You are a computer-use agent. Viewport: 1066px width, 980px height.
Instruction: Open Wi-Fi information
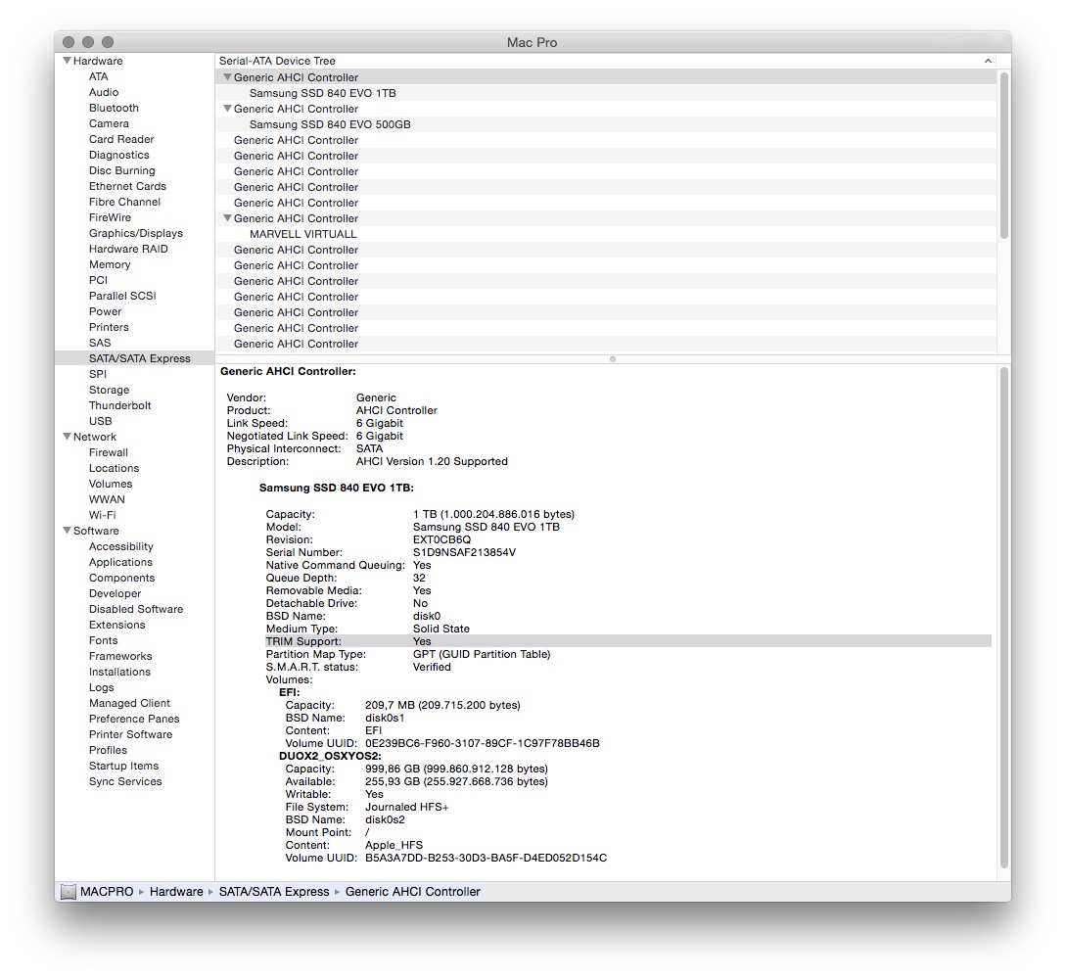102,515
